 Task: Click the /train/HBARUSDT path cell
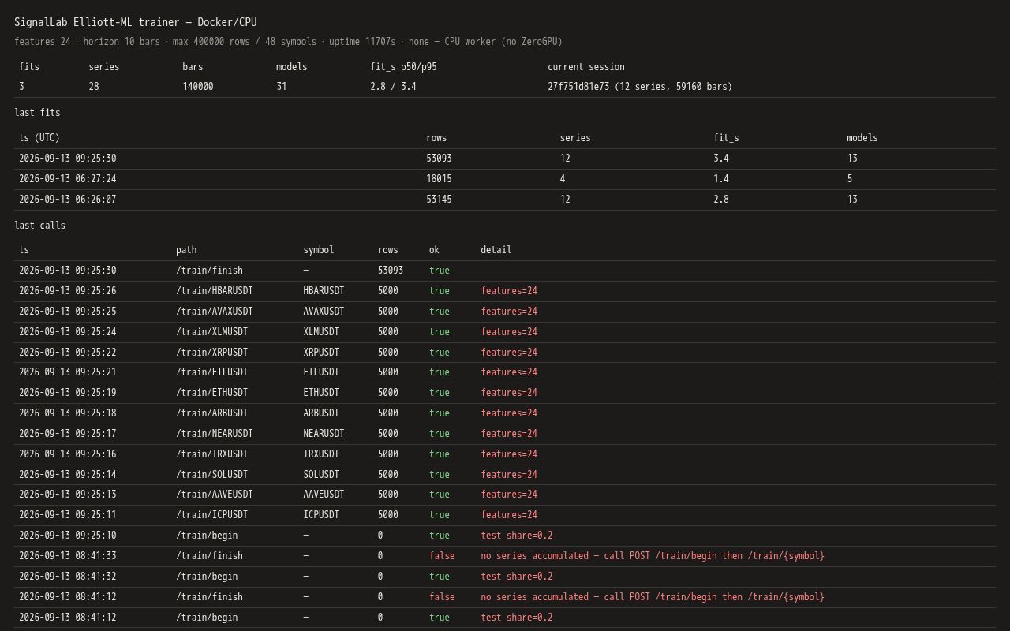(x=215, y=291)
